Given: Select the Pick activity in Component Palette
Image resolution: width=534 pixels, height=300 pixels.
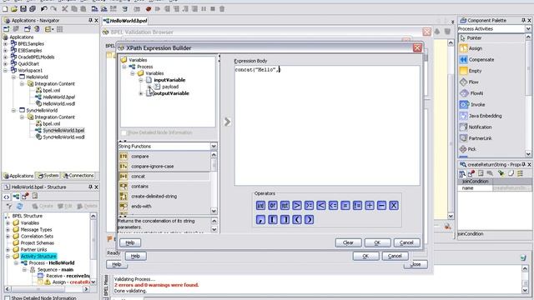Looking at the screenshot, I should click(471, 149).
